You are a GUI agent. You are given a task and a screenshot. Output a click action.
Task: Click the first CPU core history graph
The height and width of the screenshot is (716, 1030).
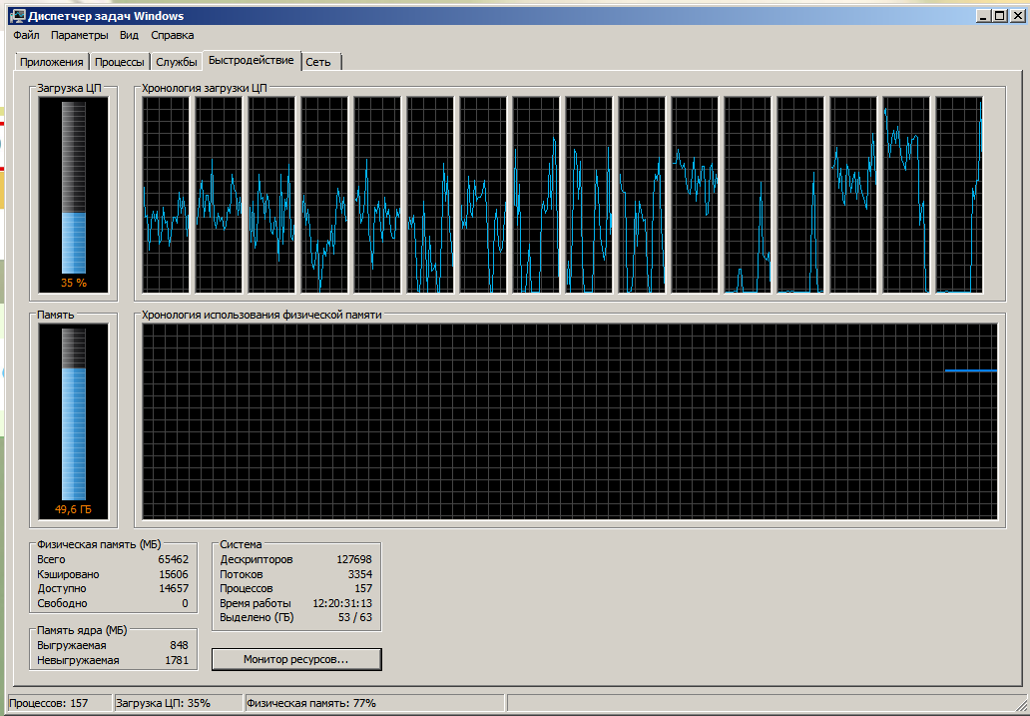pyautogui.click(x=166, y=196)
